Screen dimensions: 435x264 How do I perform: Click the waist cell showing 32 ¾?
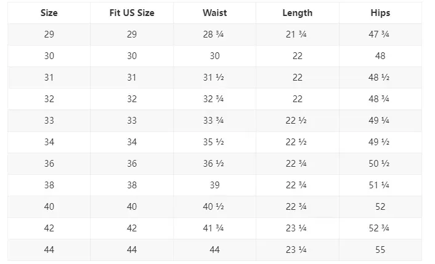point(214,99)
